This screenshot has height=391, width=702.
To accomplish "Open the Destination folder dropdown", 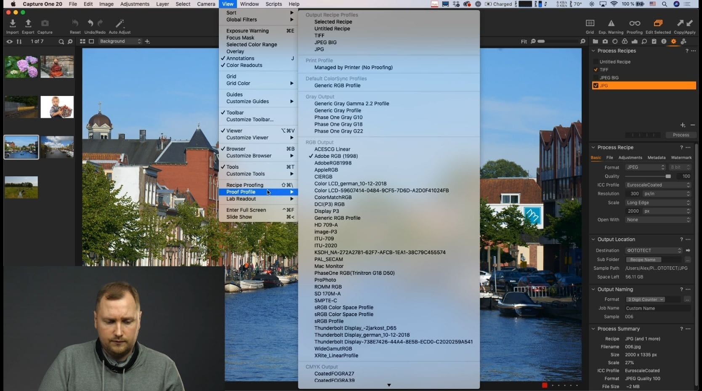I will point(654,250).
